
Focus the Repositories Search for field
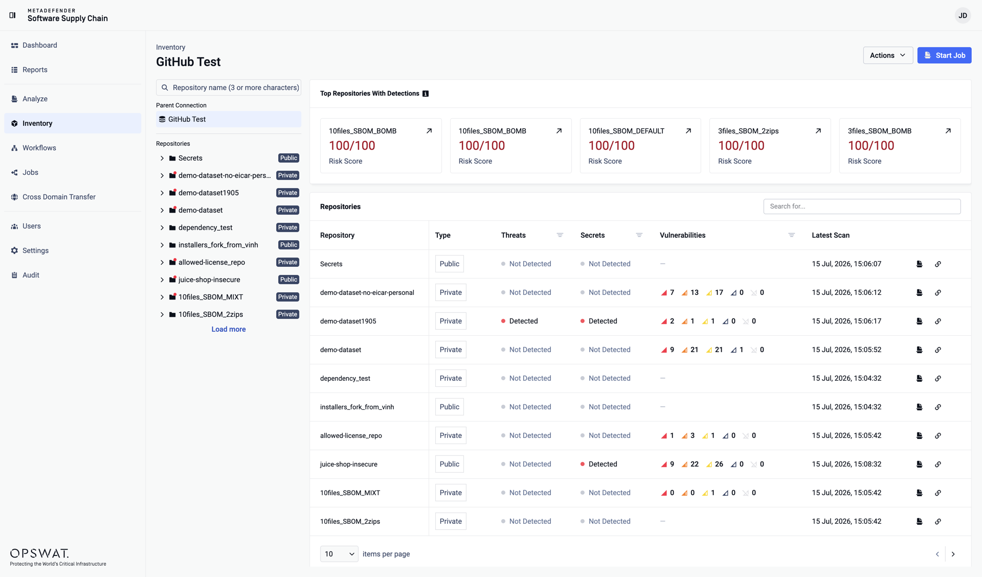coord(862,206)
